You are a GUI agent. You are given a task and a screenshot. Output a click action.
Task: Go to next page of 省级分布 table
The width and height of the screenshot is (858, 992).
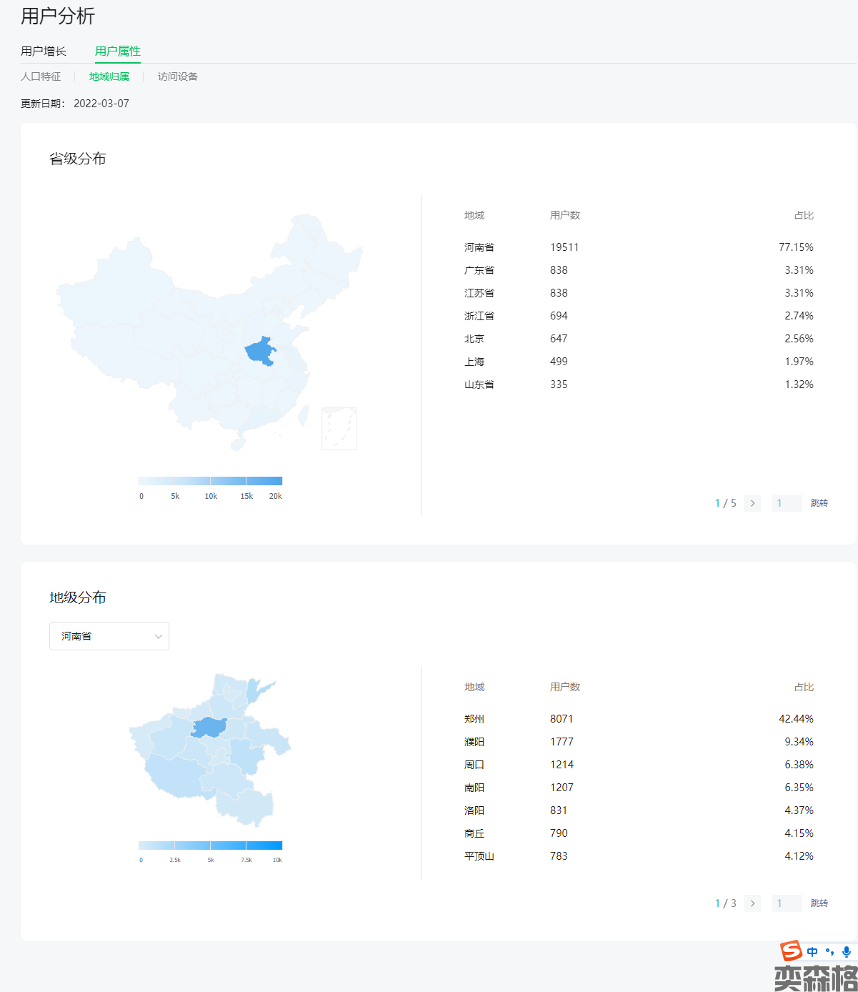752,503
